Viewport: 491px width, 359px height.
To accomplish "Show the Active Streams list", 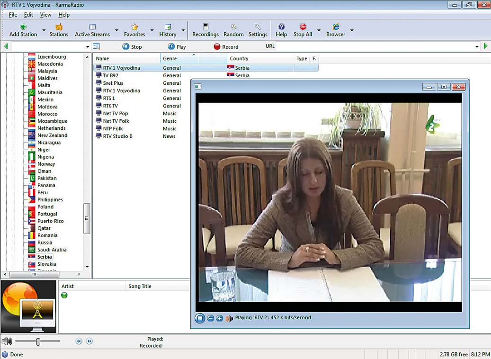I will 92,30.
